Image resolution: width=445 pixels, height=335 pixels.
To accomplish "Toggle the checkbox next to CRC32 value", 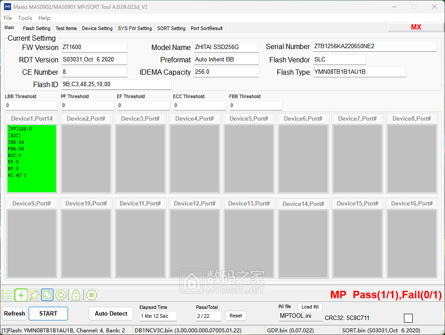I will tap(408, 318).
